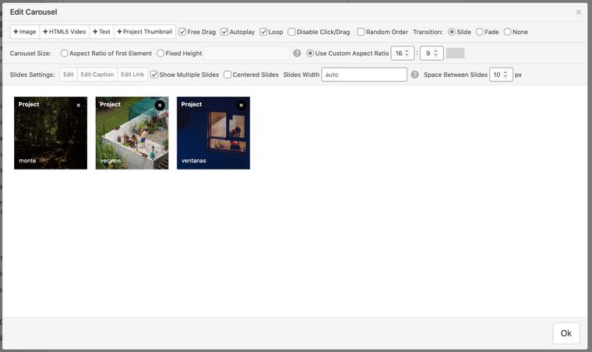
Task: Open help for Slides Width field
Action: tap(414, 75)
